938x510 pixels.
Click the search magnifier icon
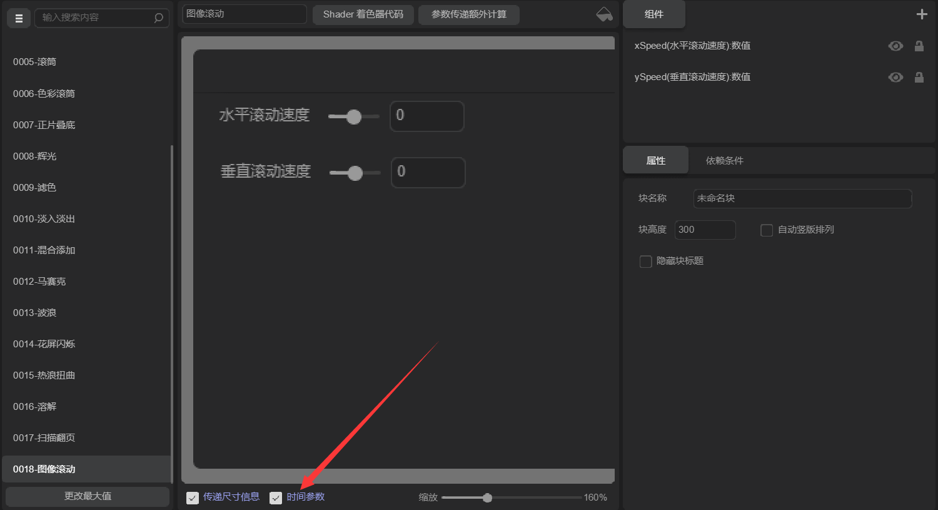(x=159, y=18)
